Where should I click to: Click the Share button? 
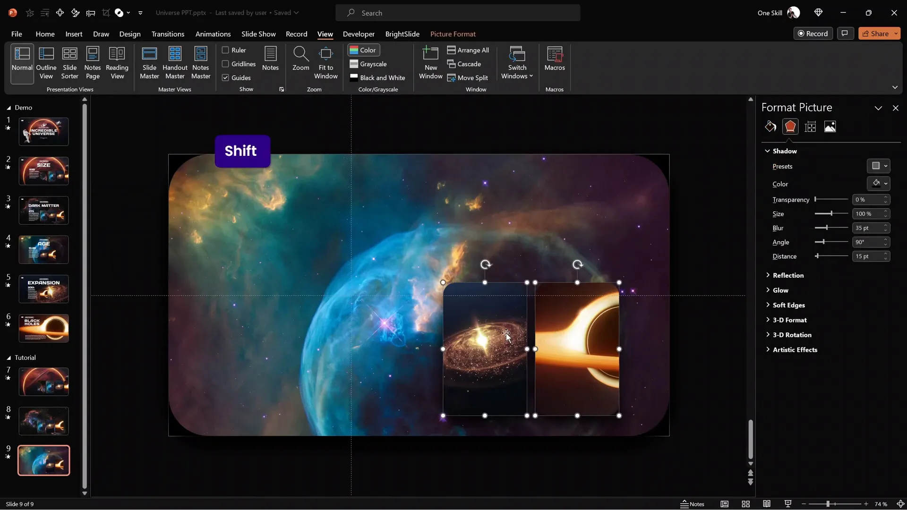click(x=875, y=34)
